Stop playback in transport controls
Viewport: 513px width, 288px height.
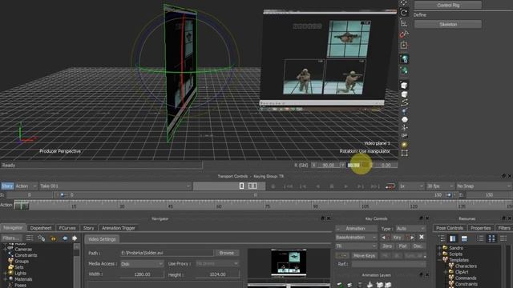(x=331, y=186)
